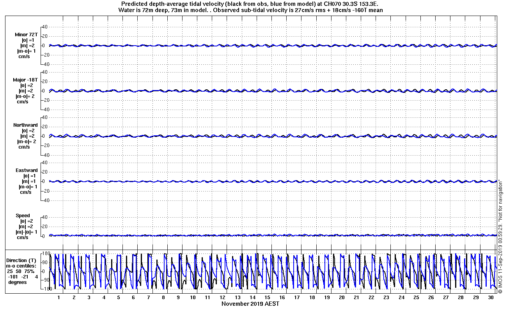Select '|m|-|o|= 1' under Speed

point(27,232)
